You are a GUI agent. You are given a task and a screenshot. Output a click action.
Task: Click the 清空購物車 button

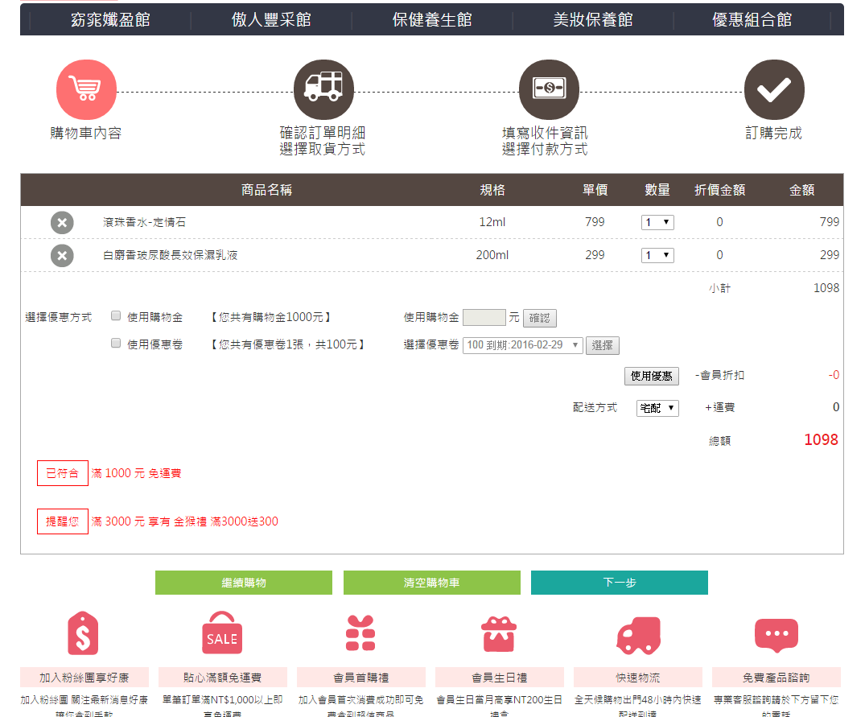(431, 583)
